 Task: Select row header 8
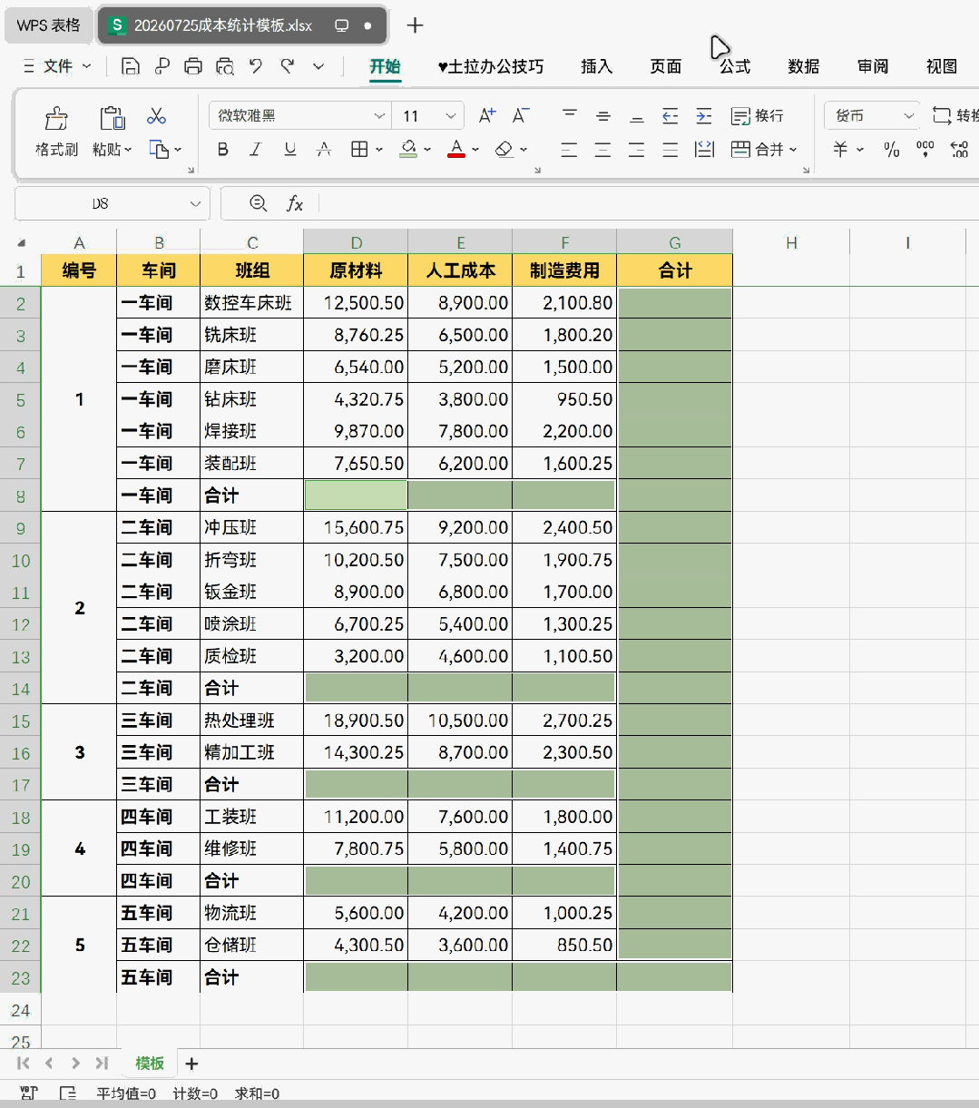coord(21,496)
